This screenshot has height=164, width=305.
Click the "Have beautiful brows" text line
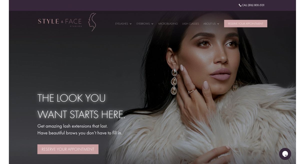coord(80,133)
